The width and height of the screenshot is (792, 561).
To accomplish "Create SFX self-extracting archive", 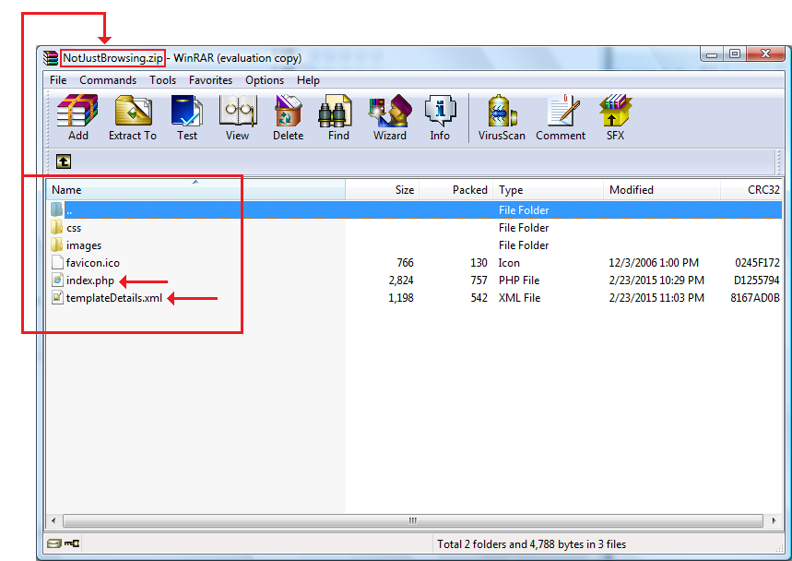I will point(615,117).
